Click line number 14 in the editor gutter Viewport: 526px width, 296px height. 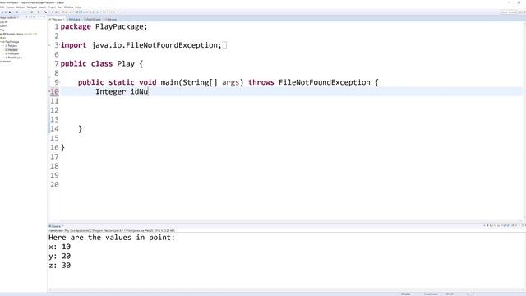tap(54, 129)
